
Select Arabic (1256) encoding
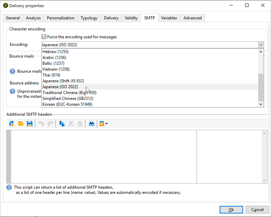pyautogui.click(x=150, y=58)
